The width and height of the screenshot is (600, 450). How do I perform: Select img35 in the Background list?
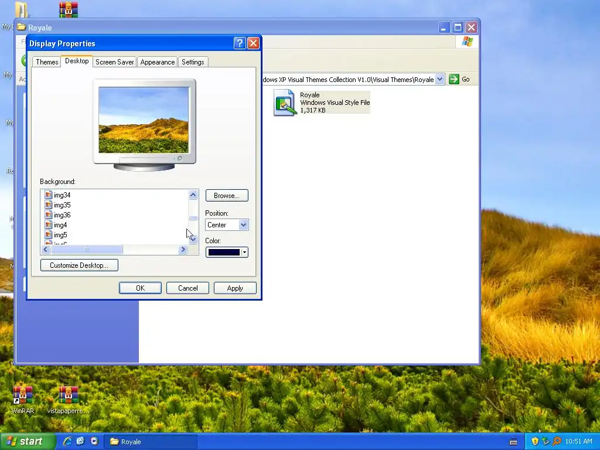[62, 205]
